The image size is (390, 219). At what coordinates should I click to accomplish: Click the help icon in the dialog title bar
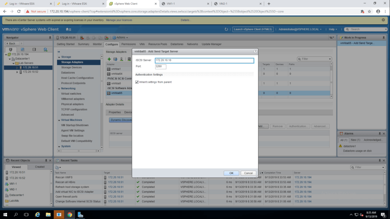pos(255,51)
